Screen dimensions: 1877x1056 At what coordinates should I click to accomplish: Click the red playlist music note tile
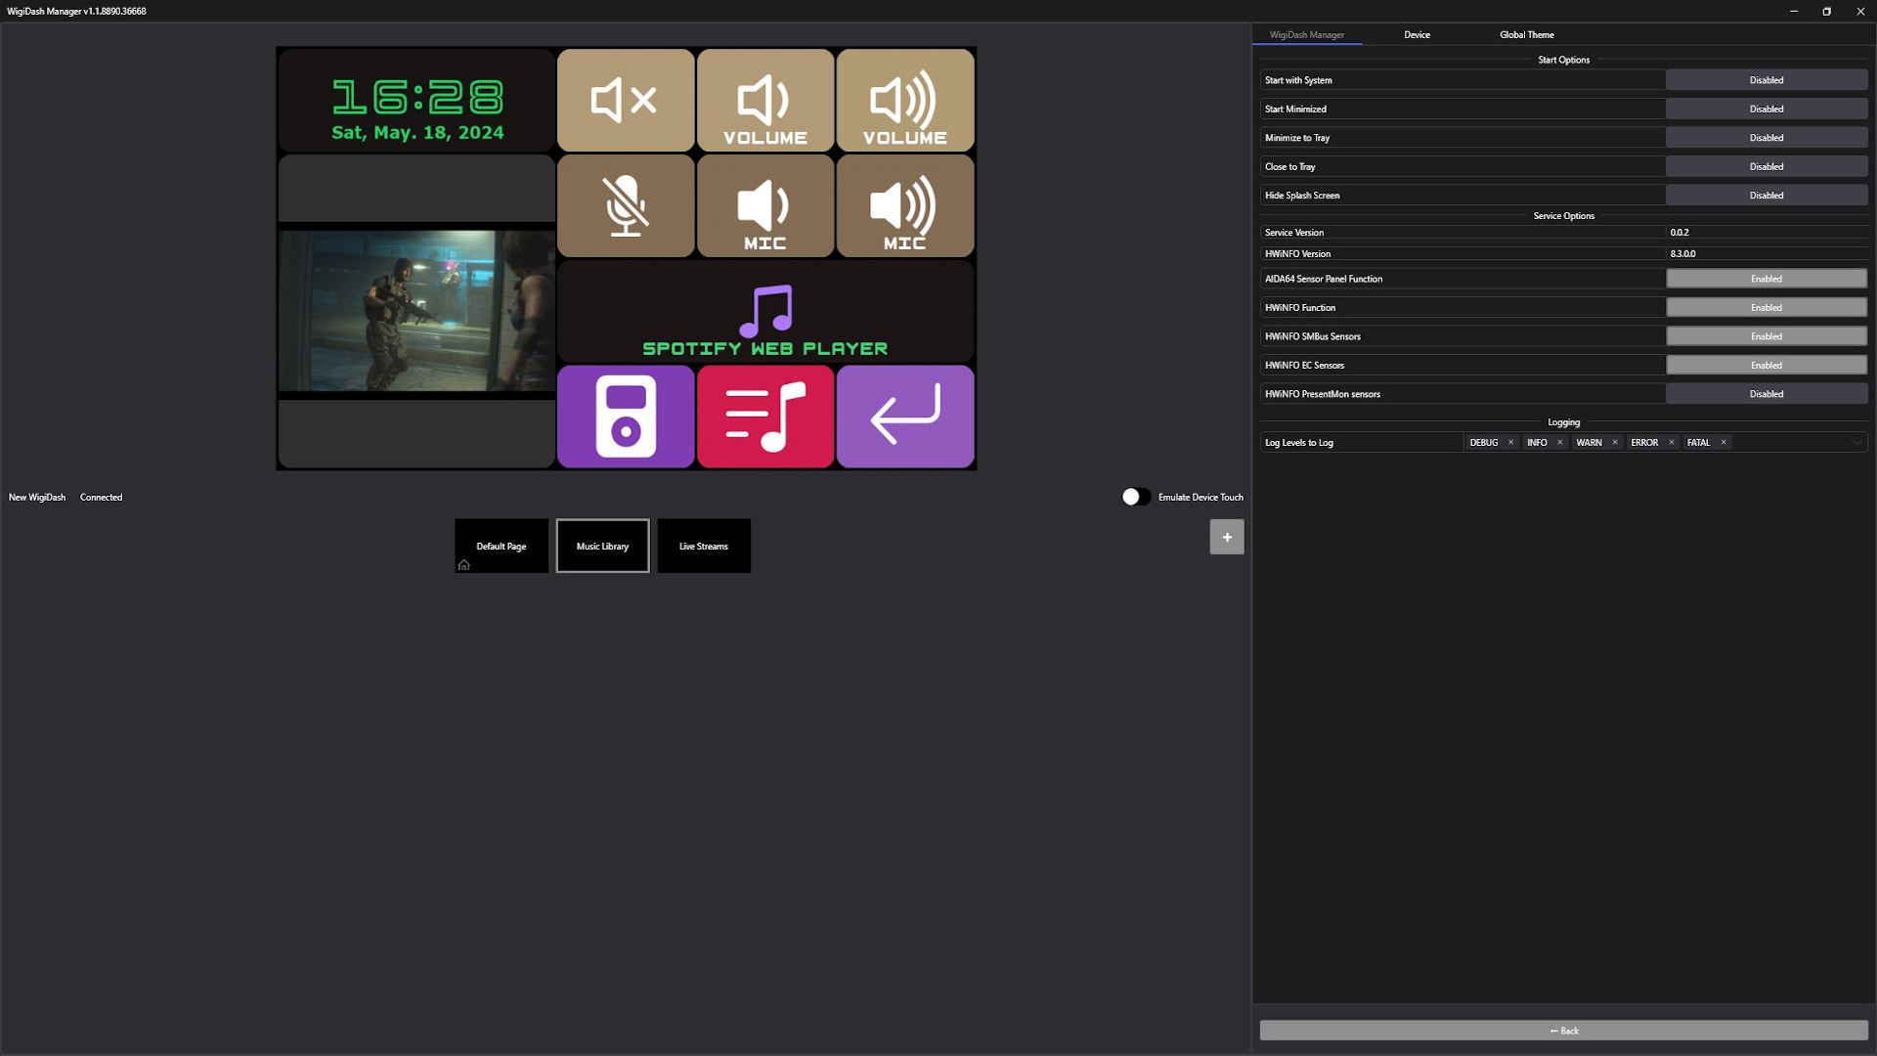coord(765,417)
